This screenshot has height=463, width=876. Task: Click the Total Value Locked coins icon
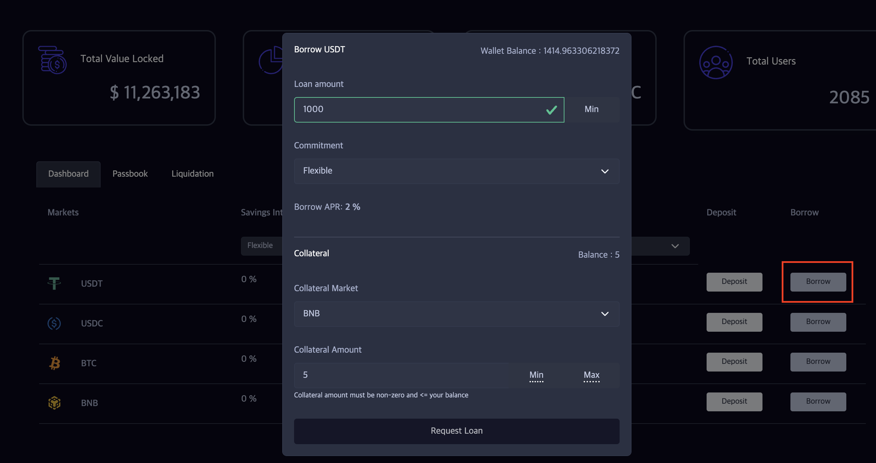click(x=52, y=60)
